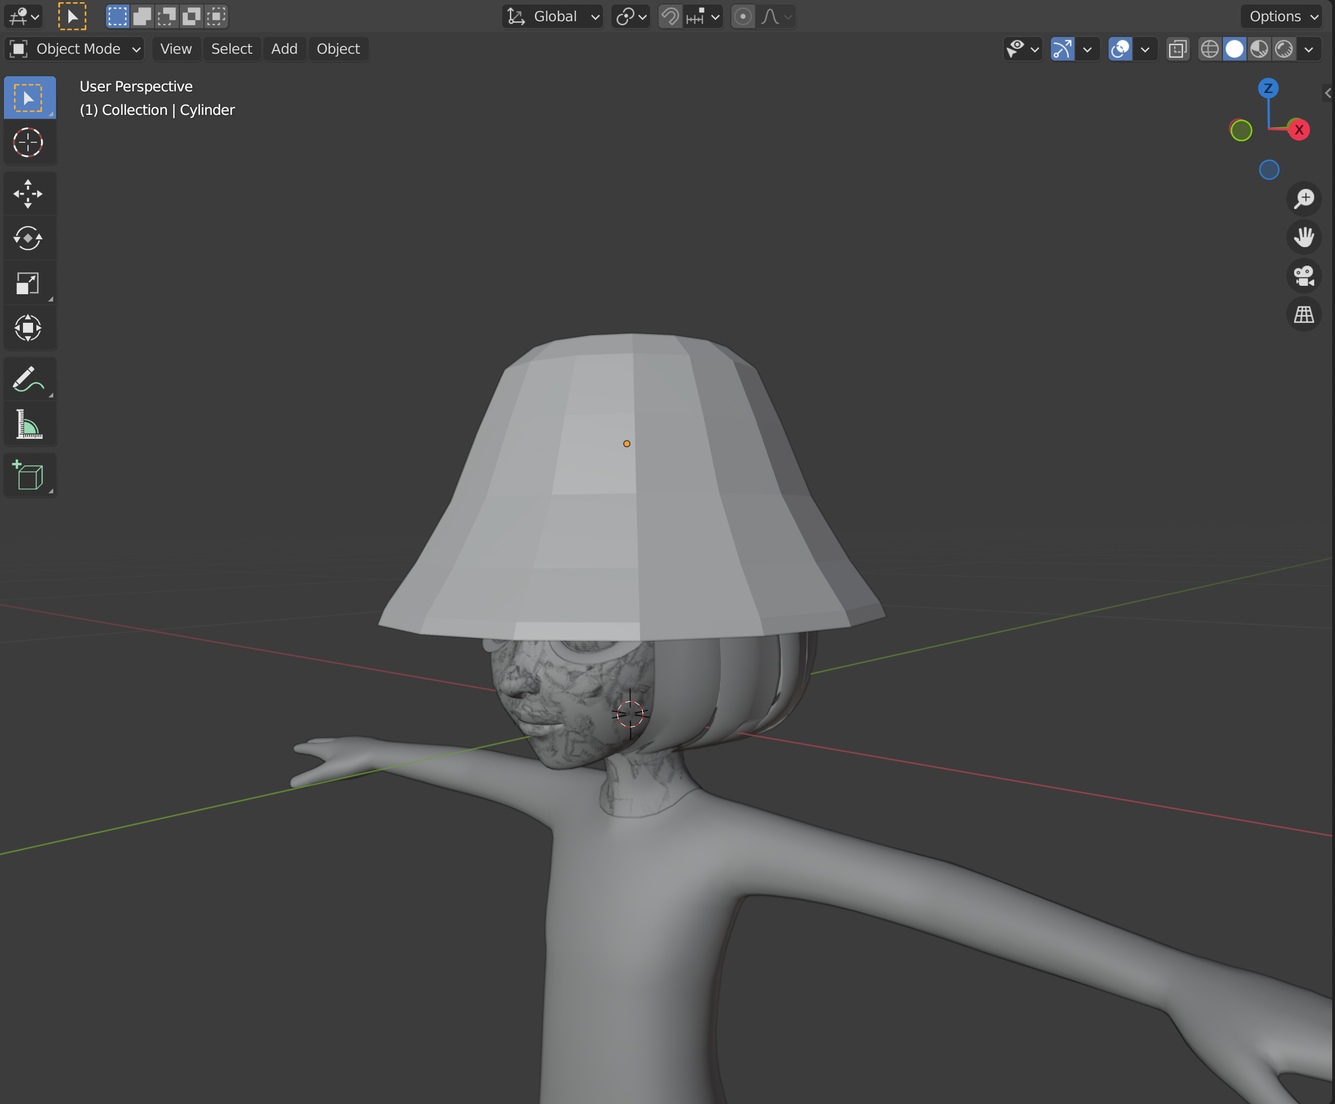
Task: Open proportional falloff dropdown
Action: point(776,16)
